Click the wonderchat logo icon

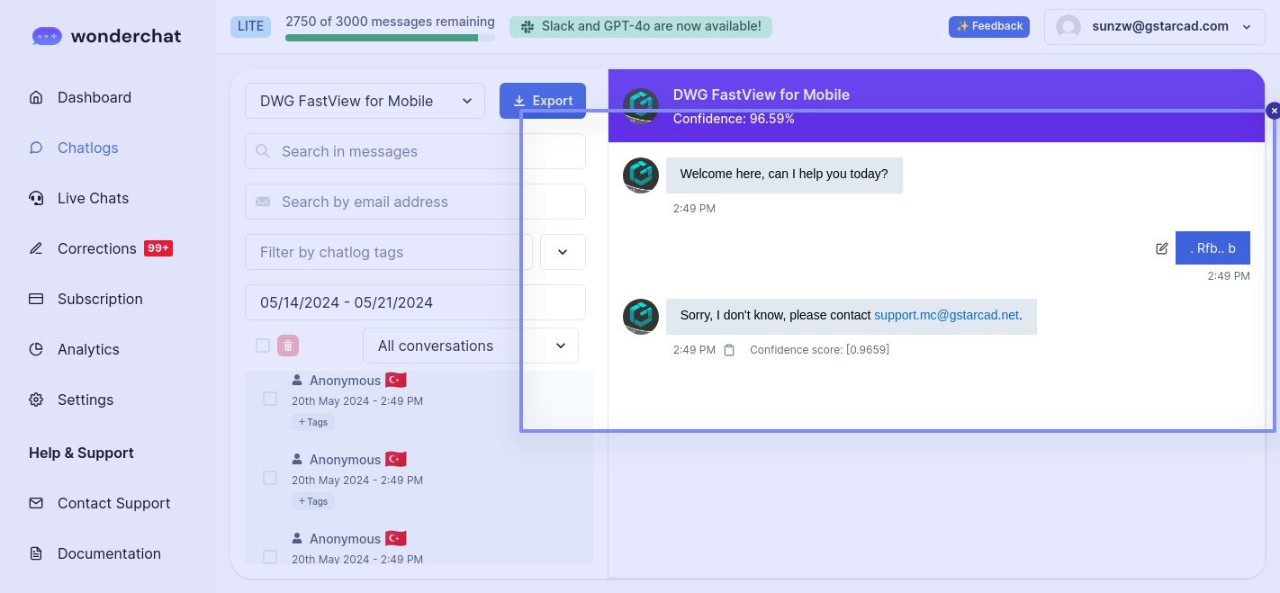point(46,36)
